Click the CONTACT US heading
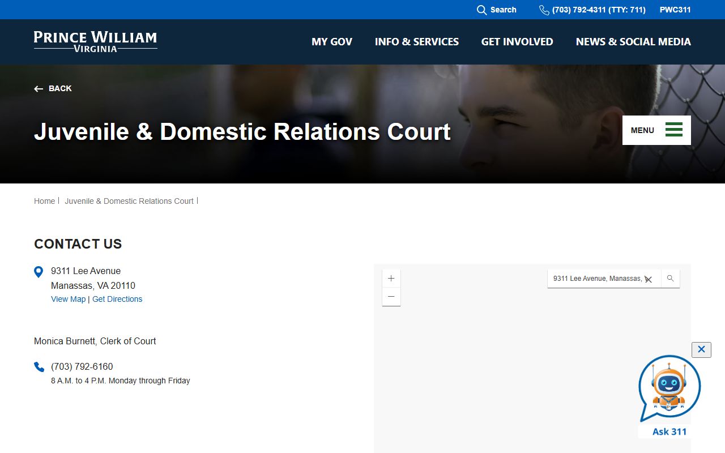The width and height of the screenshot is (725, 453). (x=78, y=244)
